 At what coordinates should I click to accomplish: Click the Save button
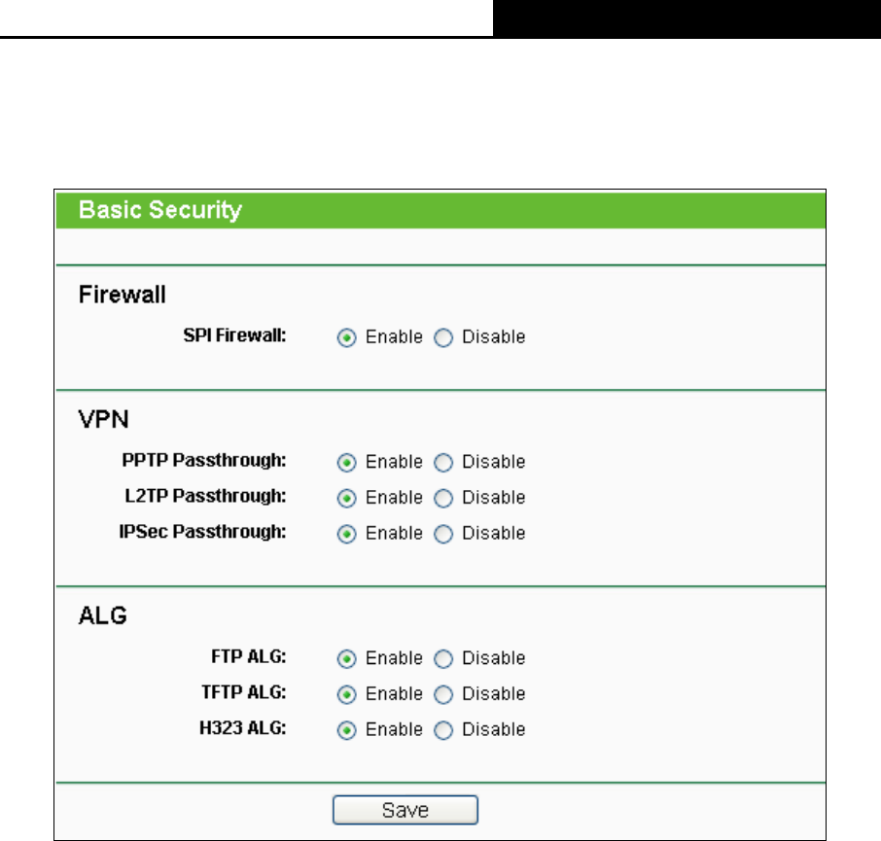click(x=405, y=810)
